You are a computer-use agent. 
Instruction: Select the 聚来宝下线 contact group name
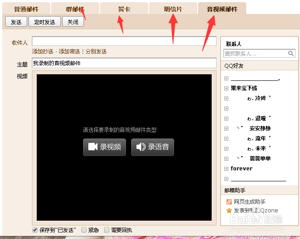pos(244,88)
